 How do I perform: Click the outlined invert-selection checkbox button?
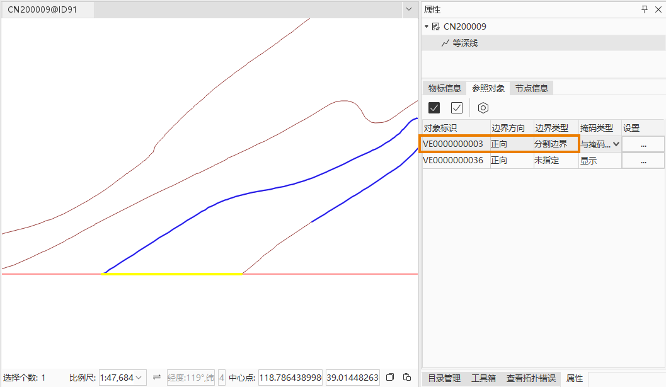[457, 108]
